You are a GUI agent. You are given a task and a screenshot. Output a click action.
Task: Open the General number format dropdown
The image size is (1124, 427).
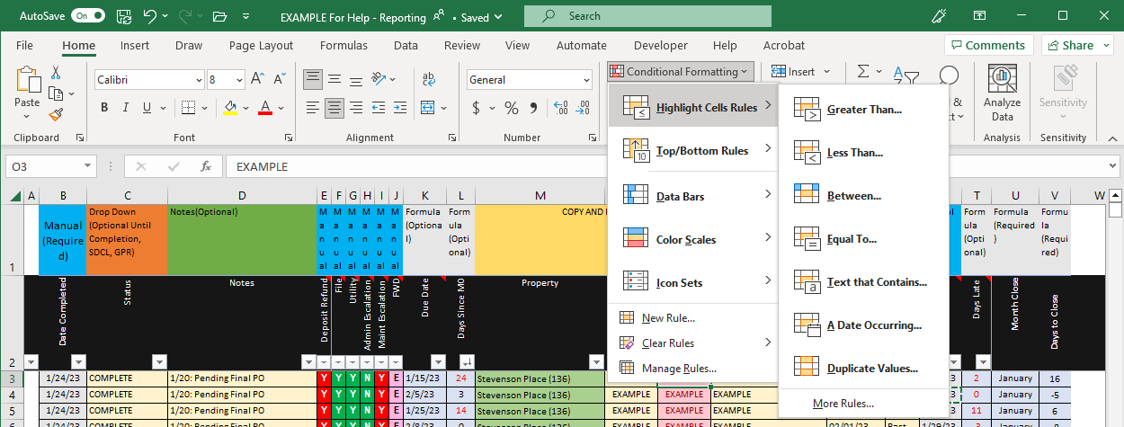[x=586, y=80]
